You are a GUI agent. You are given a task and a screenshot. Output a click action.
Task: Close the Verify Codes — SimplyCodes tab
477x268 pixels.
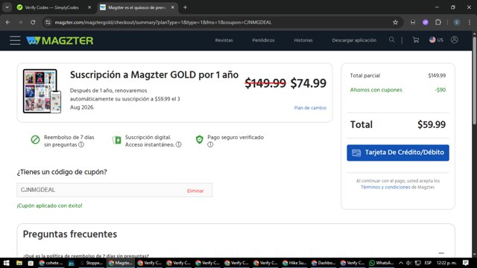click(89, 7)
